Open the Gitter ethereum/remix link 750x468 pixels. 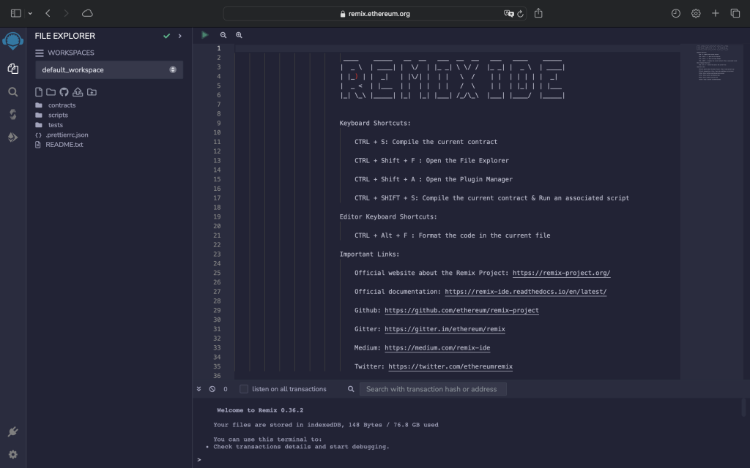[x=445, y=329]
